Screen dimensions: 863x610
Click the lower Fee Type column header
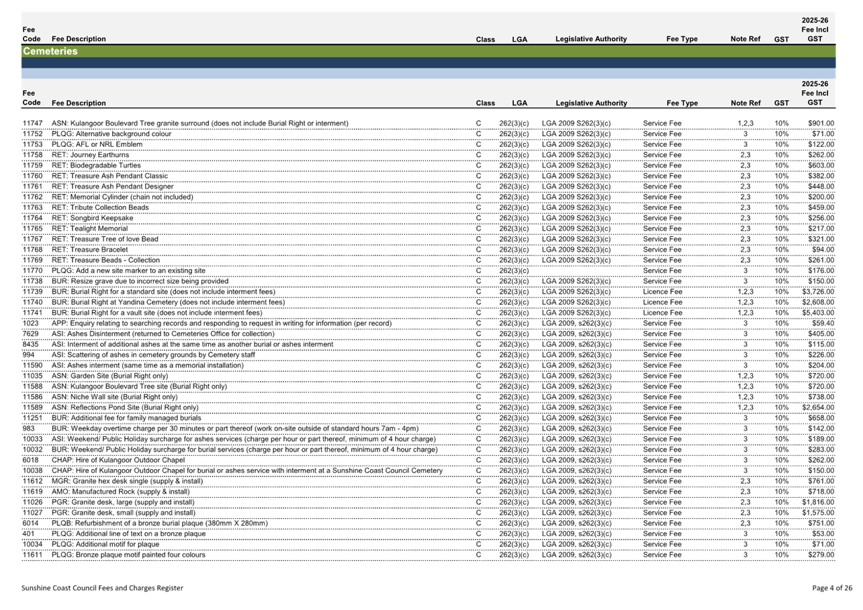(x=682, y=103)
